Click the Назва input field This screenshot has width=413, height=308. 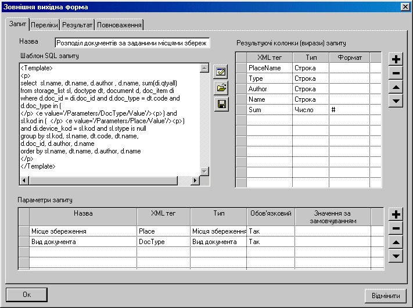pos(132,43)
